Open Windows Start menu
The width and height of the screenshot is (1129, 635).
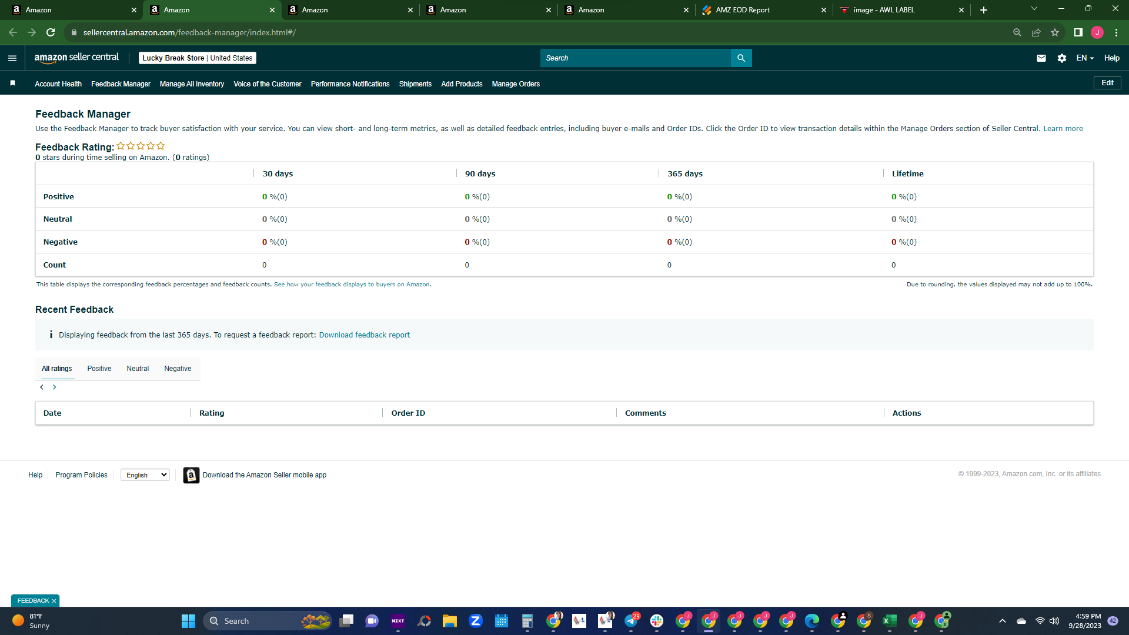pos(188,621)
